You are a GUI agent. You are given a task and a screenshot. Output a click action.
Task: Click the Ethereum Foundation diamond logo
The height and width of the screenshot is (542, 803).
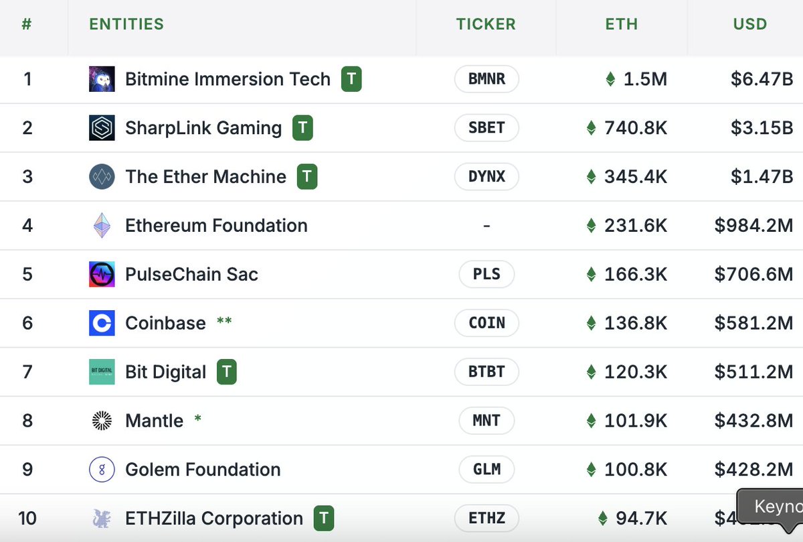[x=102, y=226]
